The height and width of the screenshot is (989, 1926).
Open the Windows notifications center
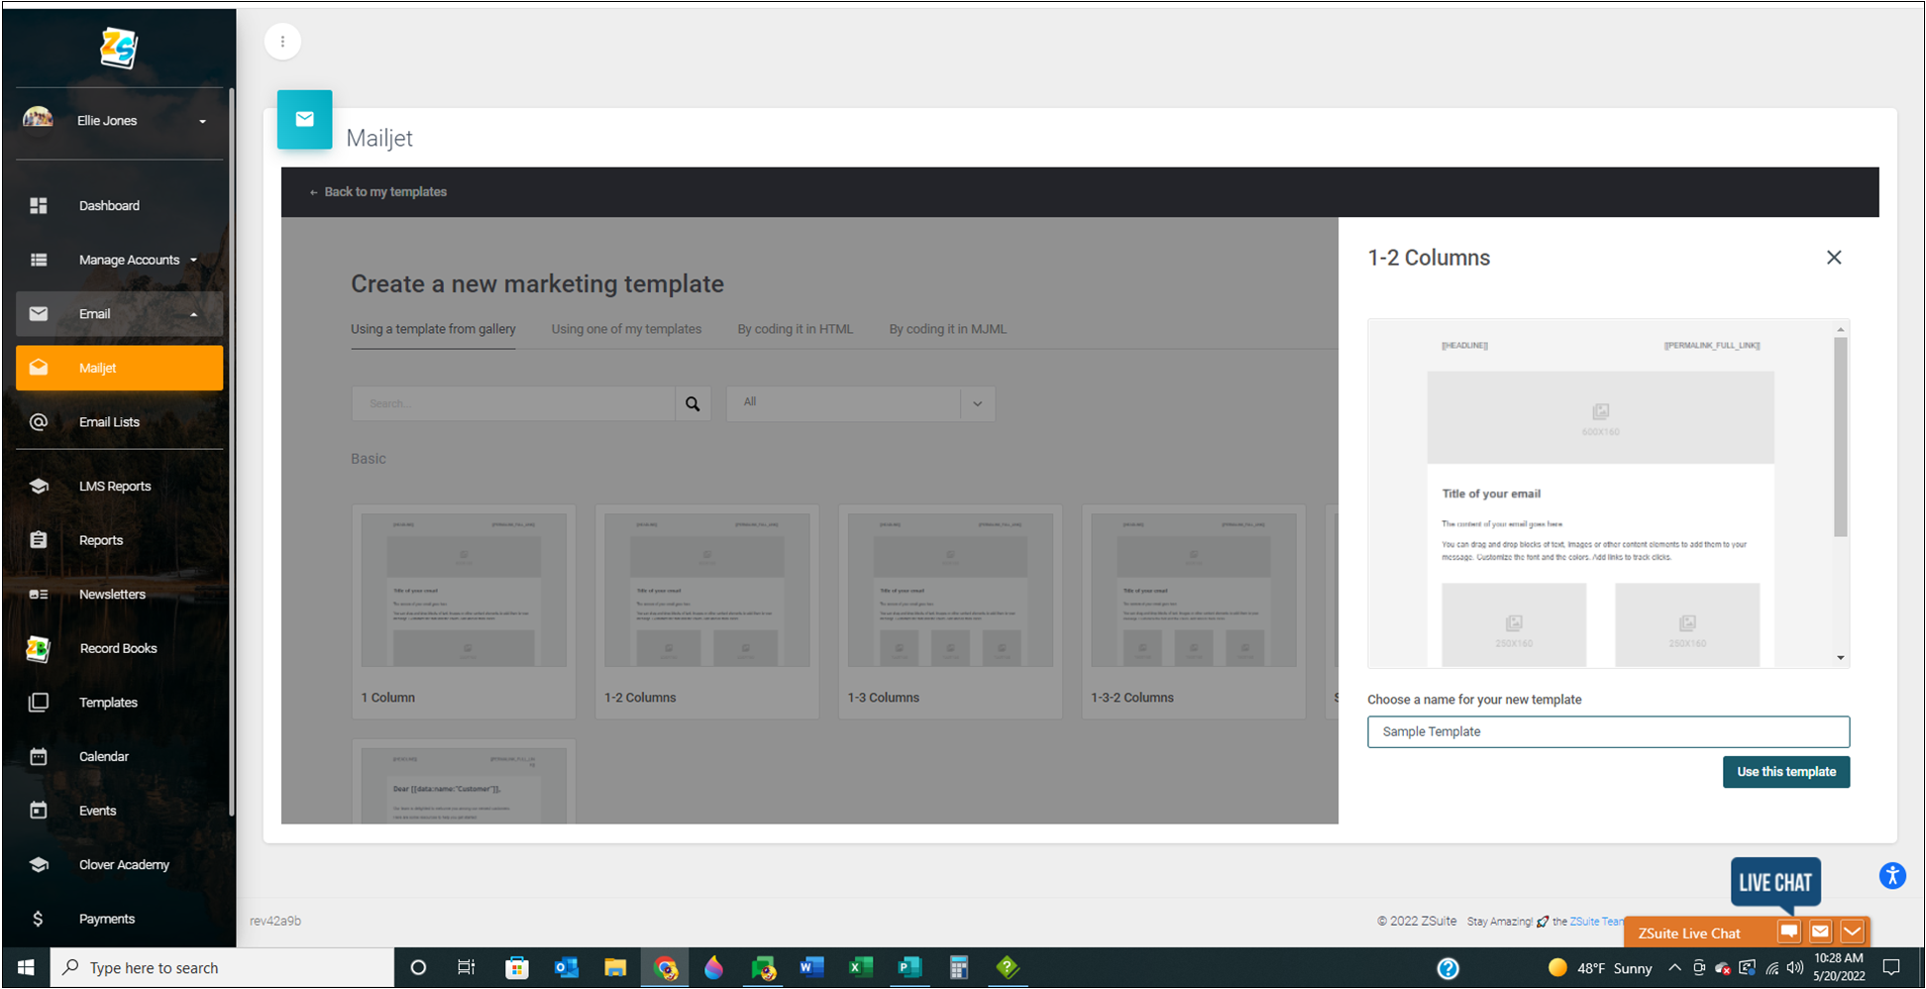(1891, 967)
